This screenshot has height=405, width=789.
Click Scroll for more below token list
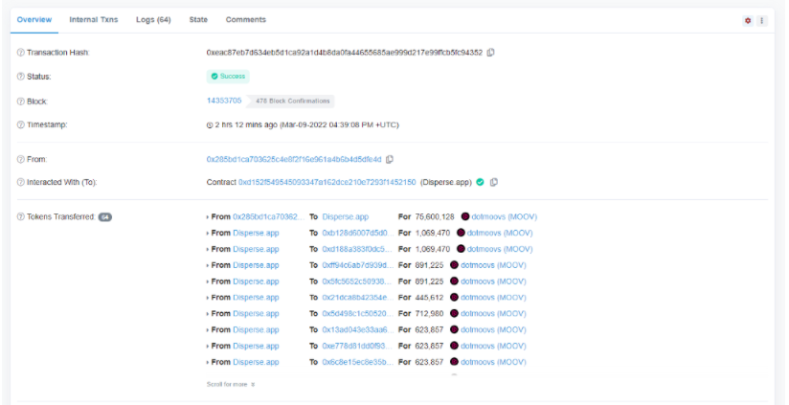(x=231, y=384)
